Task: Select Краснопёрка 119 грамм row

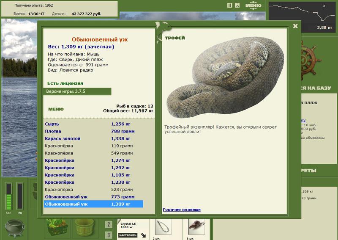Action: (93, 146)
